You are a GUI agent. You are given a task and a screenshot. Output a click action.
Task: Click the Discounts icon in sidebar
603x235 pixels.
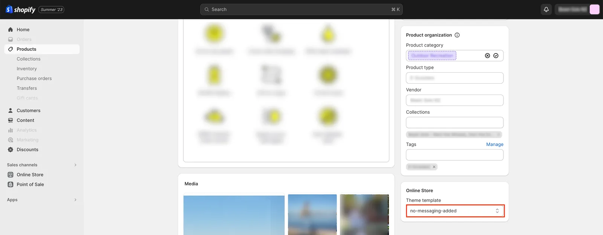[x=11, y=150]
